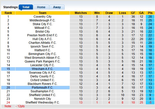This screenshot has width=155, height=109.
Task: Click the GF column header
Action: pyautogui.click(x=133, y=13)
